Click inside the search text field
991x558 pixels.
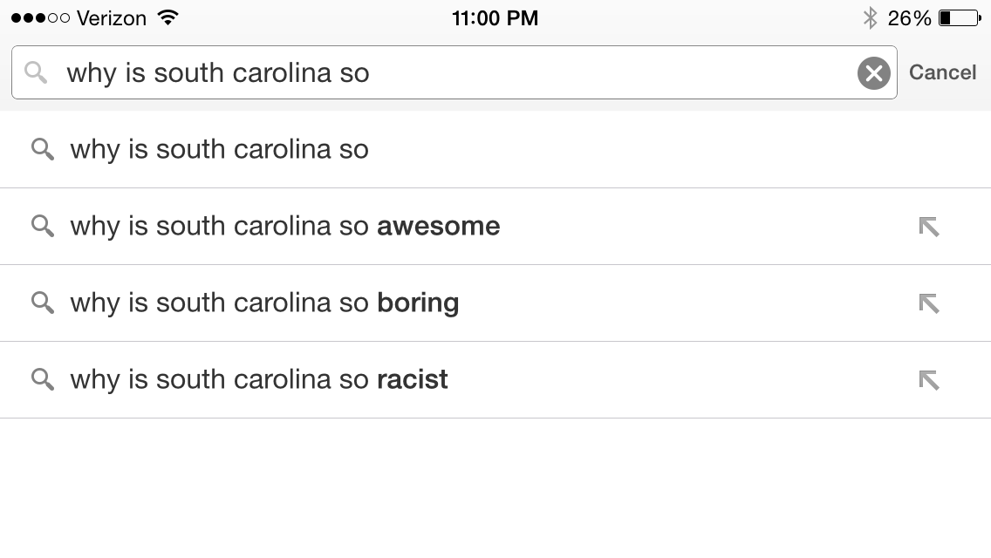(x=436, y=72)
